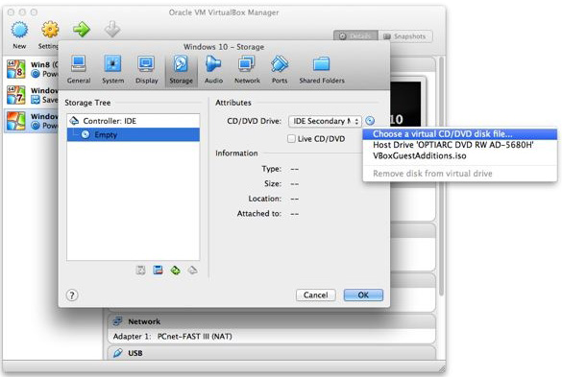This screenshot has height=377, width=562.
Task: Click the green add attachment icon
Action: pyautogui.click(x=175, y=271)
